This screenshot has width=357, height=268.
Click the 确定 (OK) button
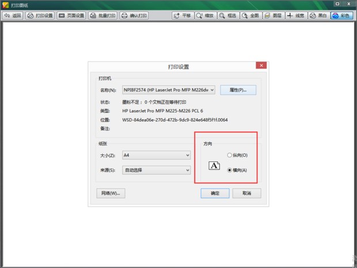[x=215, y=193]
